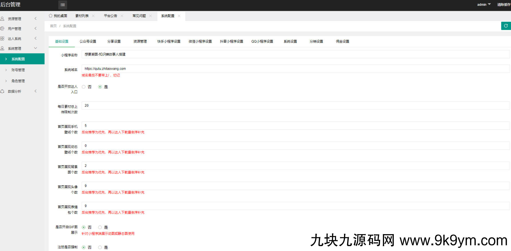Focus the 每日素材总上传限制次数 field

coord(296,105)
